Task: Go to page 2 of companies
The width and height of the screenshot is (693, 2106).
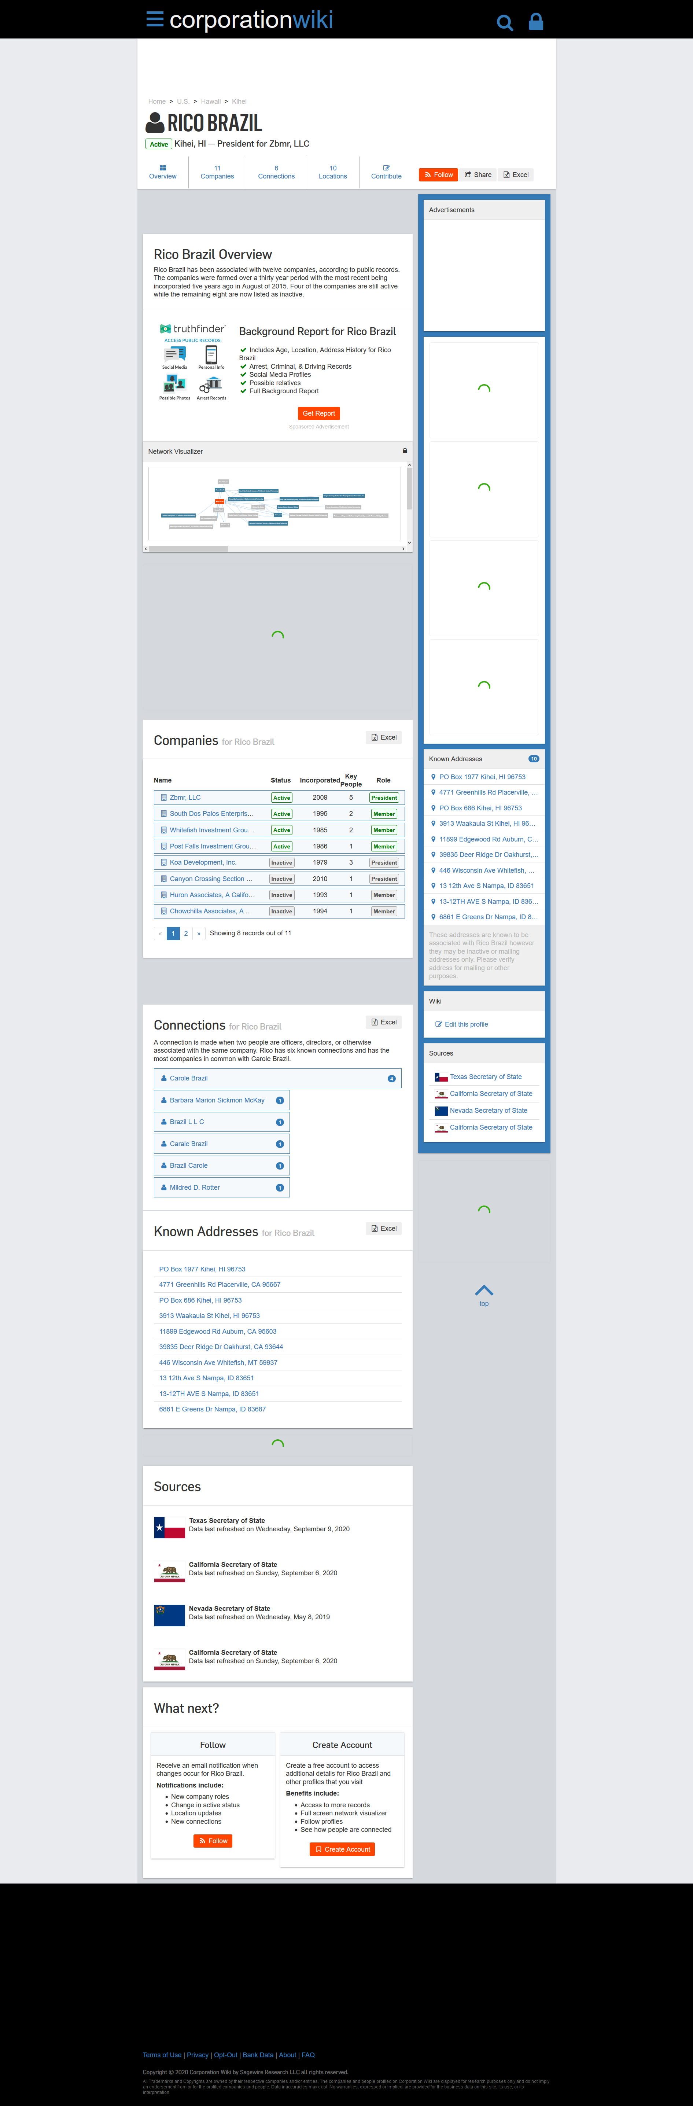Action: [185, 934]
